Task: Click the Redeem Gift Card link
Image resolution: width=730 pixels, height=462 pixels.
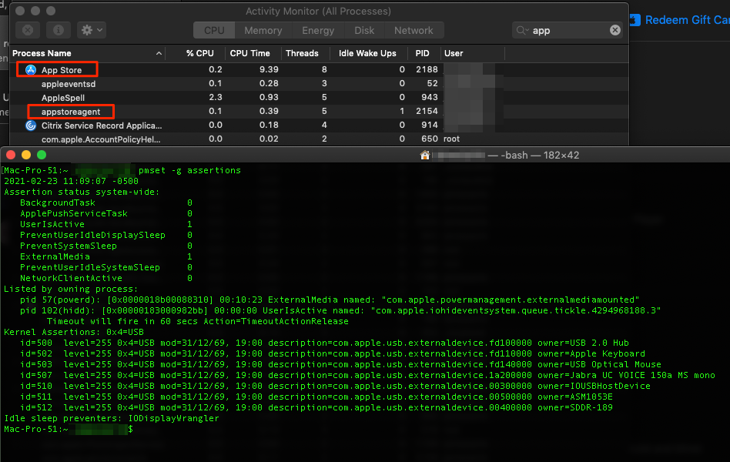Action: 687,20
